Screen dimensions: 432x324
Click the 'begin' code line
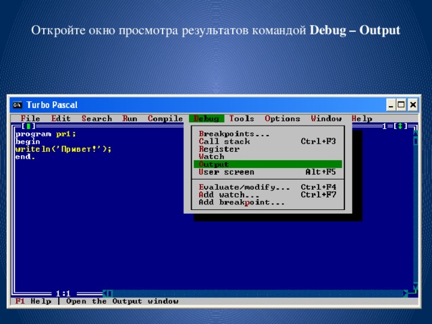tap(28, 142)
